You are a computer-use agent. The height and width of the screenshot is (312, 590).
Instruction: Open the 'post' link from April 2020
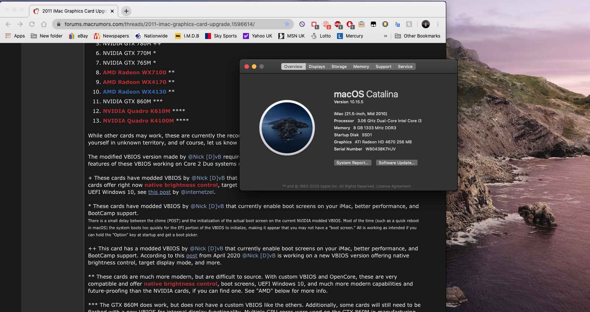[192, 256]
